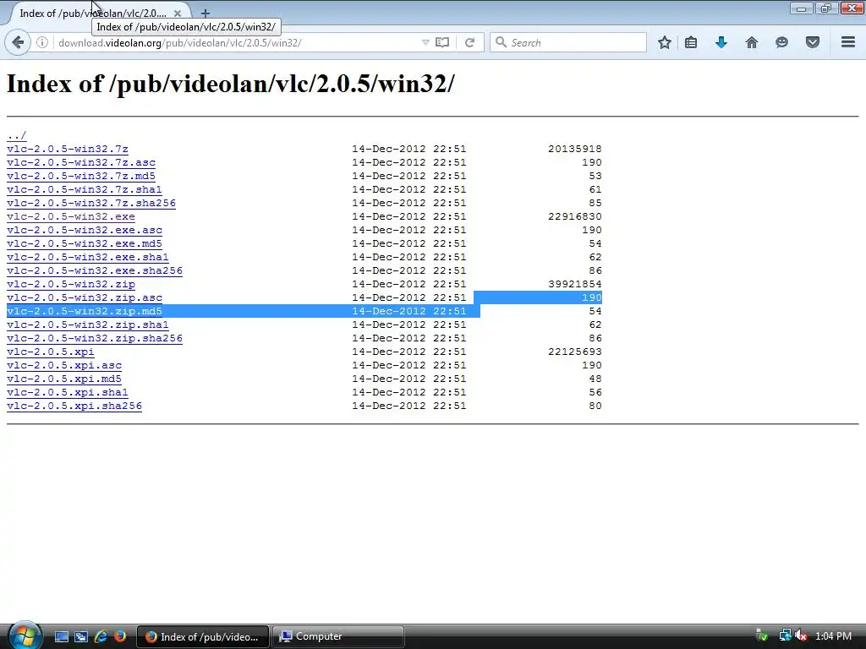This screenshot has width=866, height=649.
Task: Click the network tray icon
Action: pos(785,636)
